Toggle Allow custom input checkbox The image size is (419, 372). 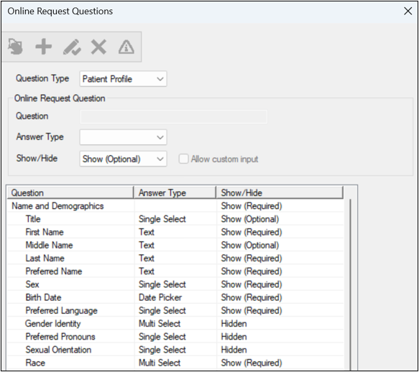(x=183, y=159)
